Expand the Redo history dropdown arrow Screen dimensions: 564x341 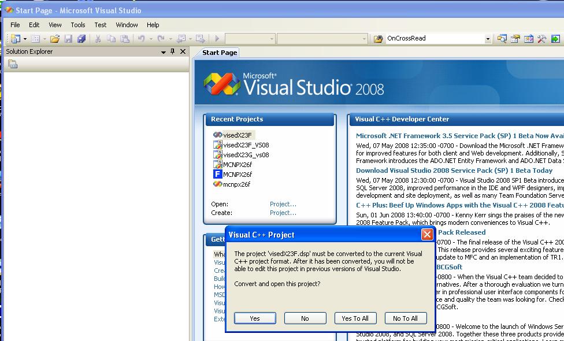point(170,39)
